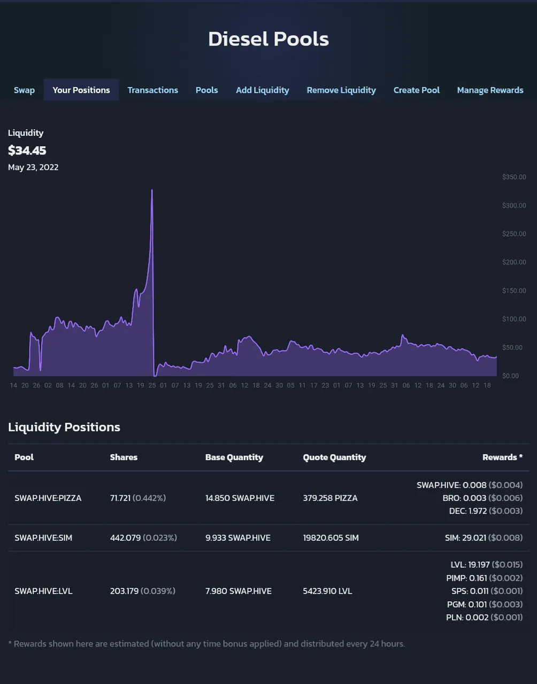Click the PGM: 0.101 reward entry
Image resolution: width=537 pixels, height=684 pixels.
click(x=485, y=604)
